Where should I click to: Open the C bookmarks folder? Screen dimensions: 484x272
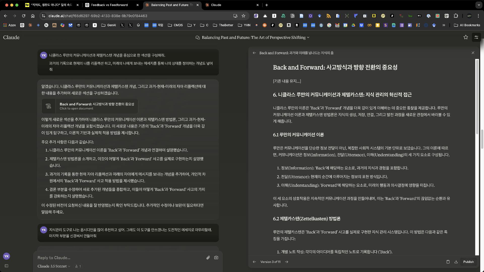(x=204, y=25)
